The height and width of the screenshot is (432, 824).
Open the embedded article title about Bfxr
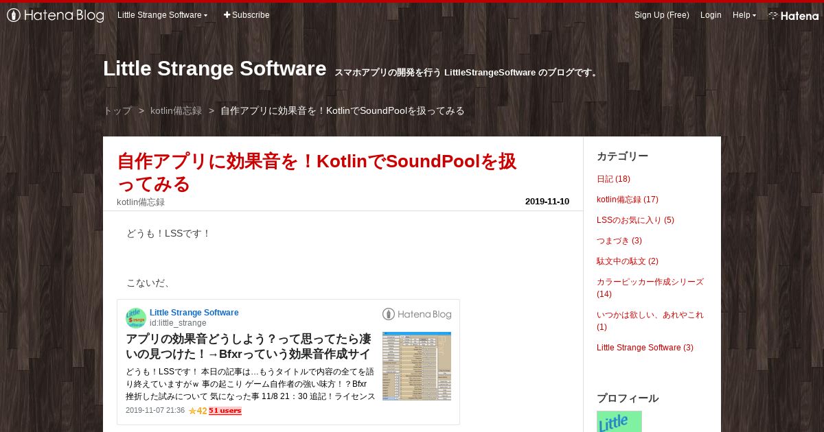(x=249, y=346)
